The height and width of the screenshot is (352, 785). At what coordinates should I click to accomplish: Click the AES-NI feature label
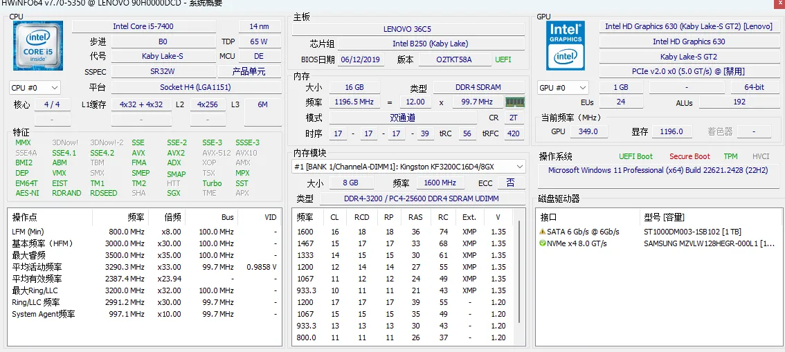click(x=27, y=193)
